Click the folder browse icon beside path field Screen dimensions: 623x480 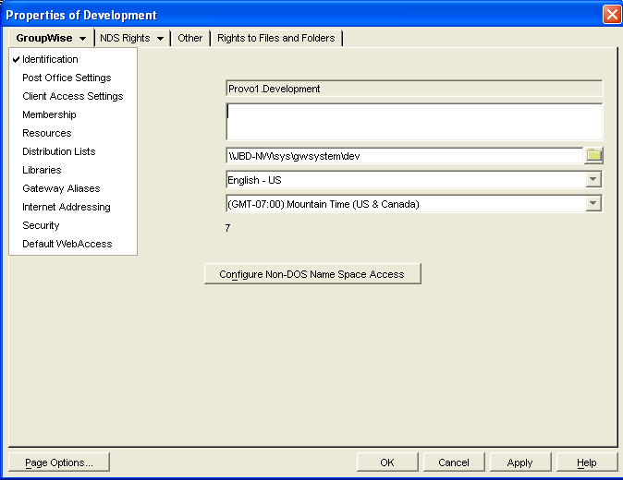click(593, 155)
